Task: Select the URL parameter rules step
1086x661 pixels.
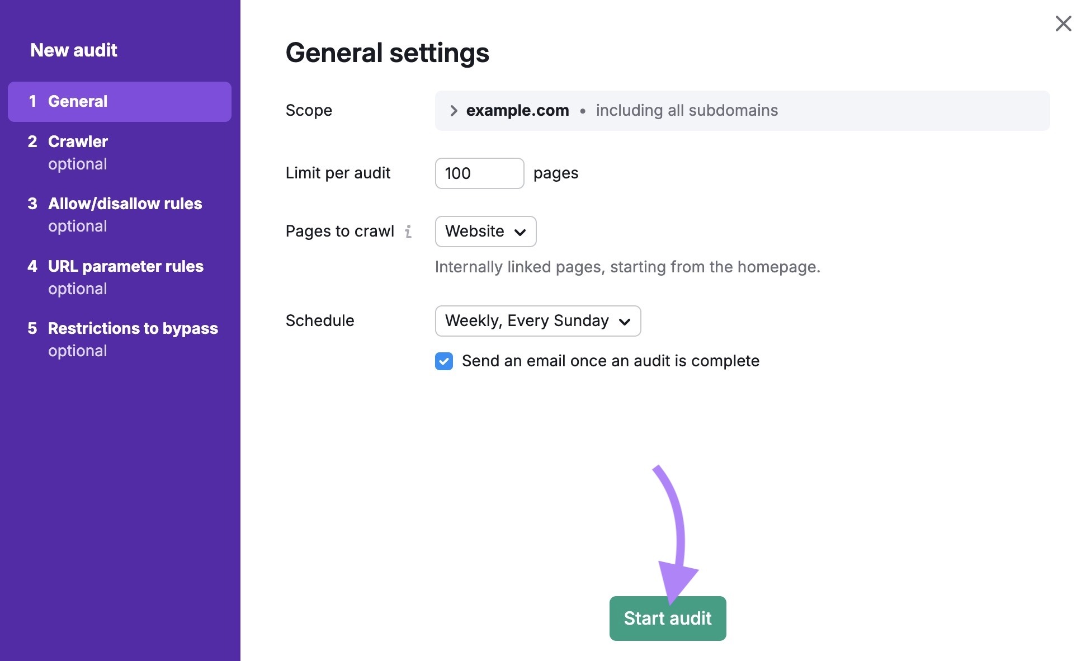Action: coord(126,266)
